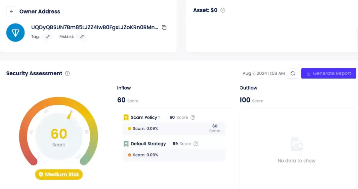
Task: Click the No data to show placeholder
Action: (x=296, y=161)
